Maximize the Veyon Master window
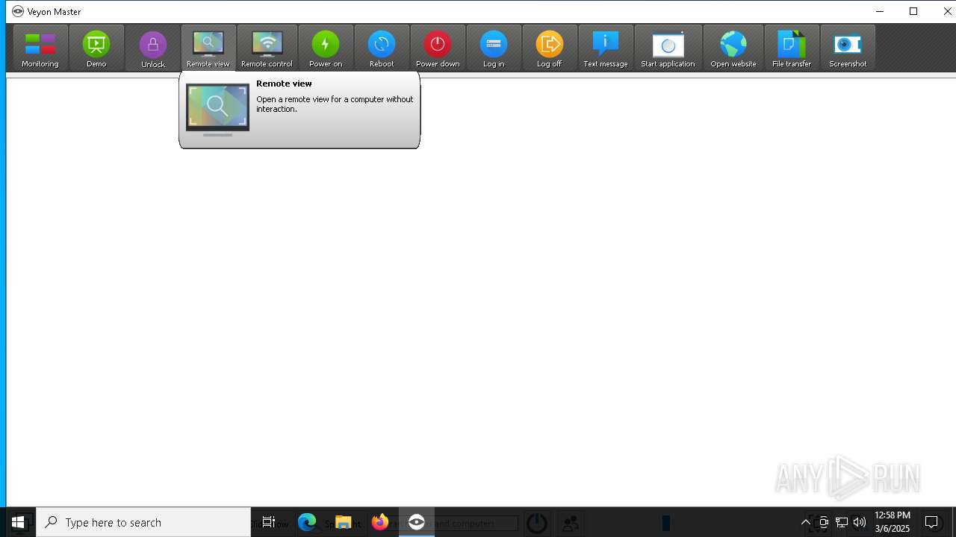Screen dimensions: 956x537 tap(913, 11)
